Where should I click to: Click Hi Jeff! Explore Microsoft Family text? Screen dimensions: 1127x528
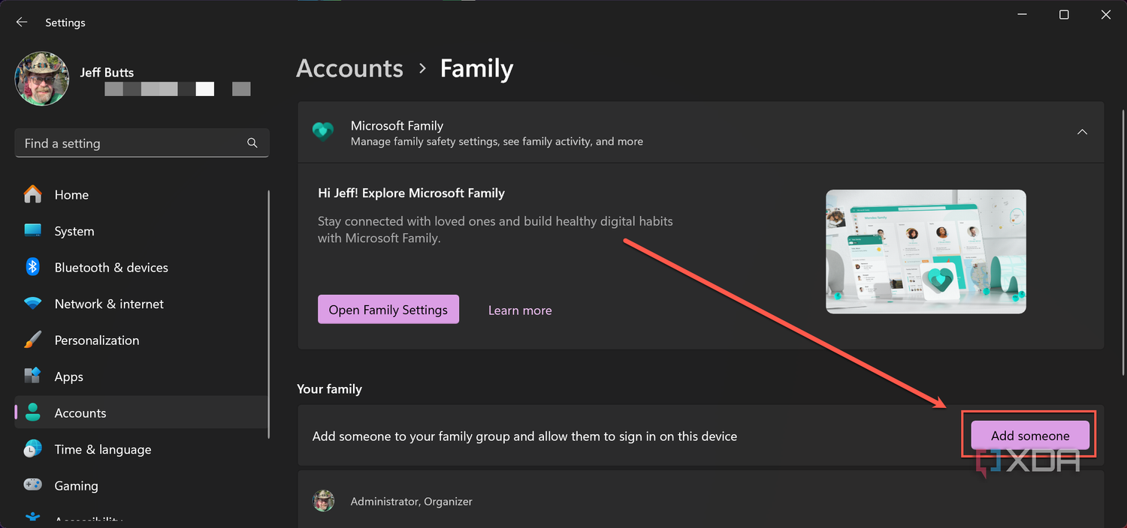click(x=411, y=193)
